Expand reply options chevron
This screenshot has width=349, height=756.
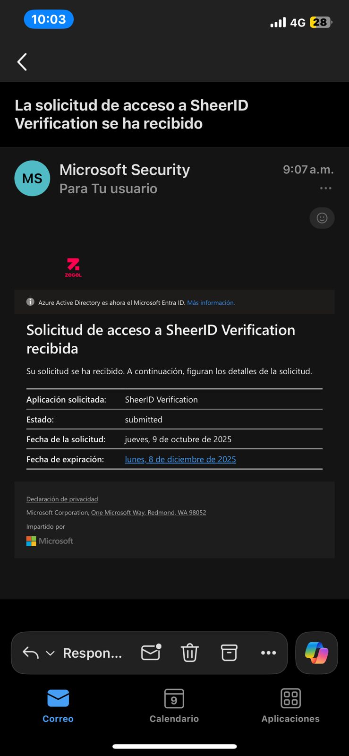[50, 653]
